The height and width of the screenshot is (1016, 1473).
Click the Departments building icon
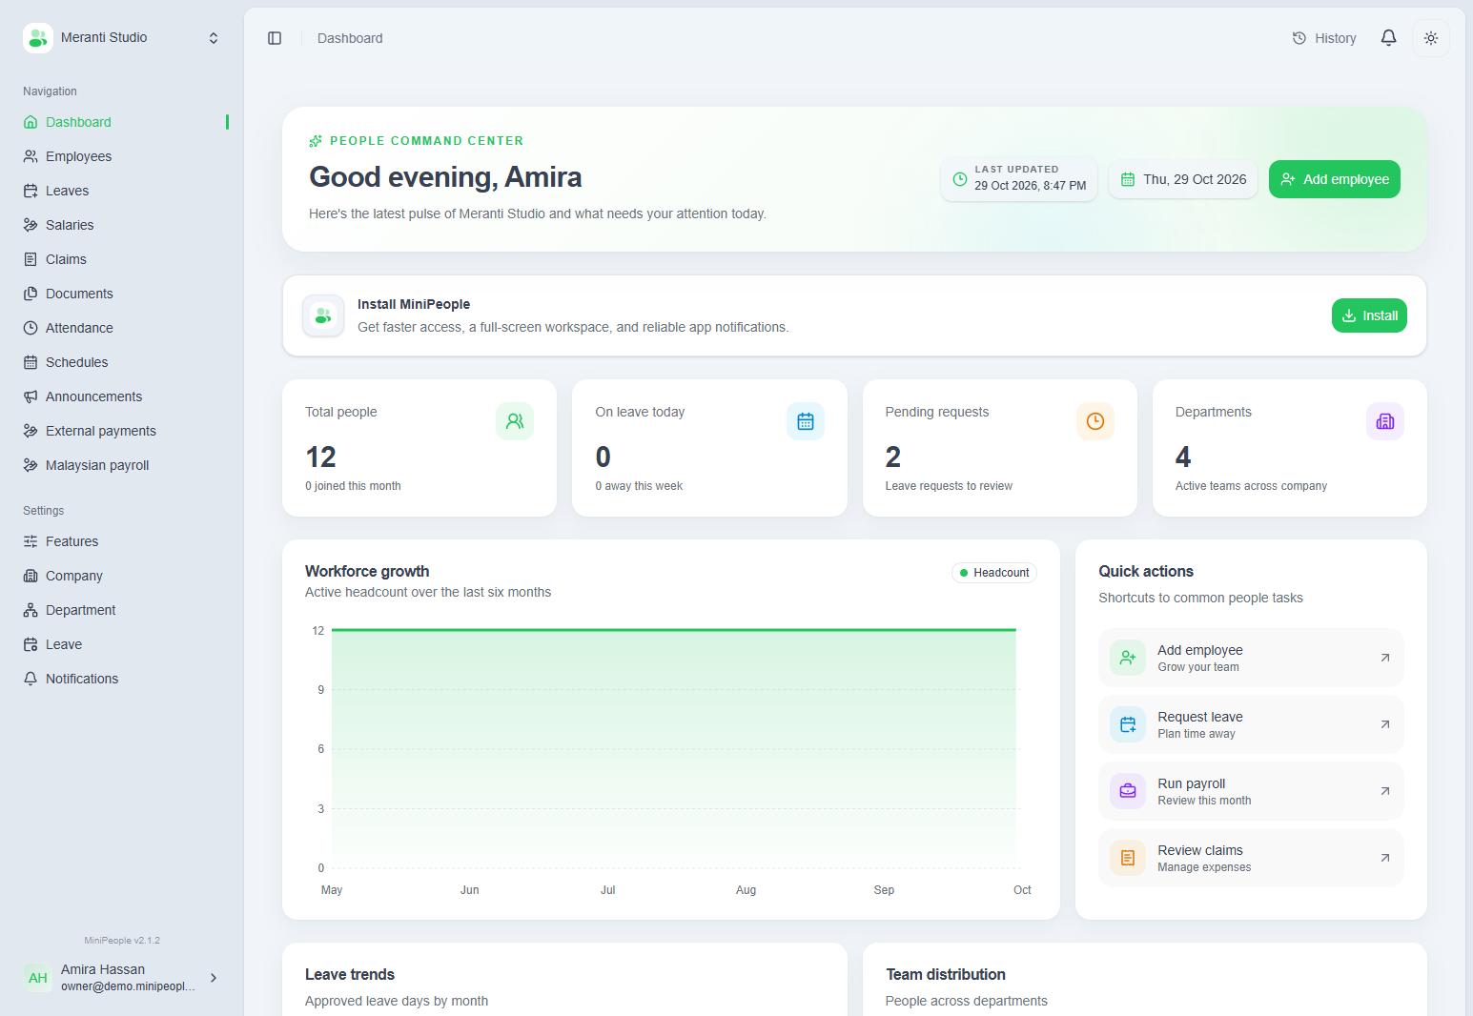tap(1385, 421)
